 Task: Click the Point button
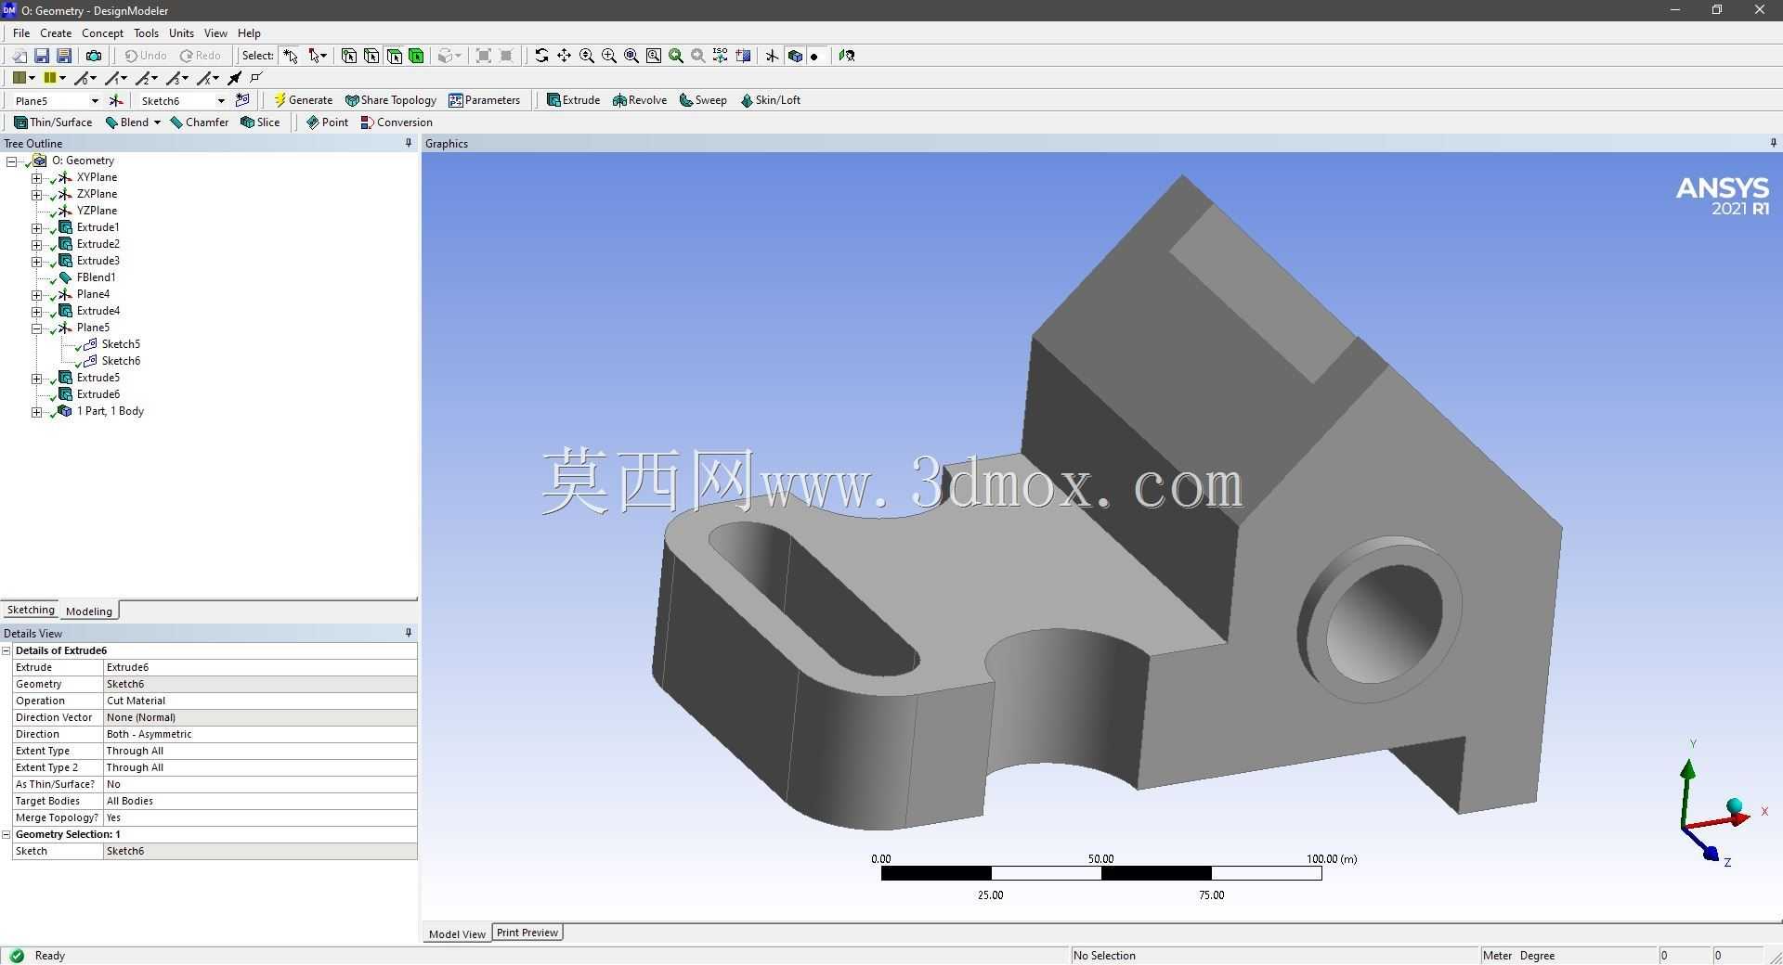[x=327, y=122]
